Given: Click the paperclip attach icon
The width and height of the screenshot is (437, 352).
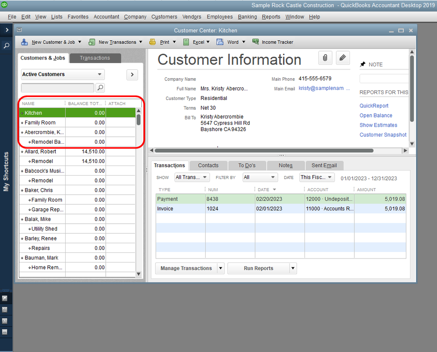Looking at the screenshot, I should 325,58.
